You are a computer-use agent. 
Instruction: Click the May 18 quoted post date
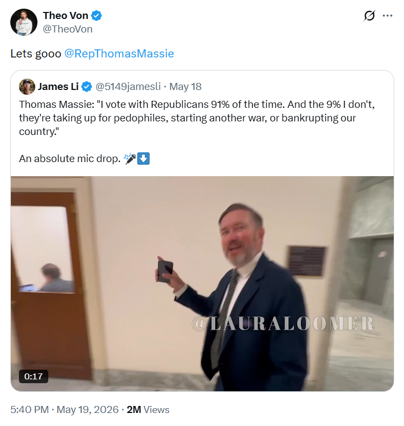tap(185, 87)
